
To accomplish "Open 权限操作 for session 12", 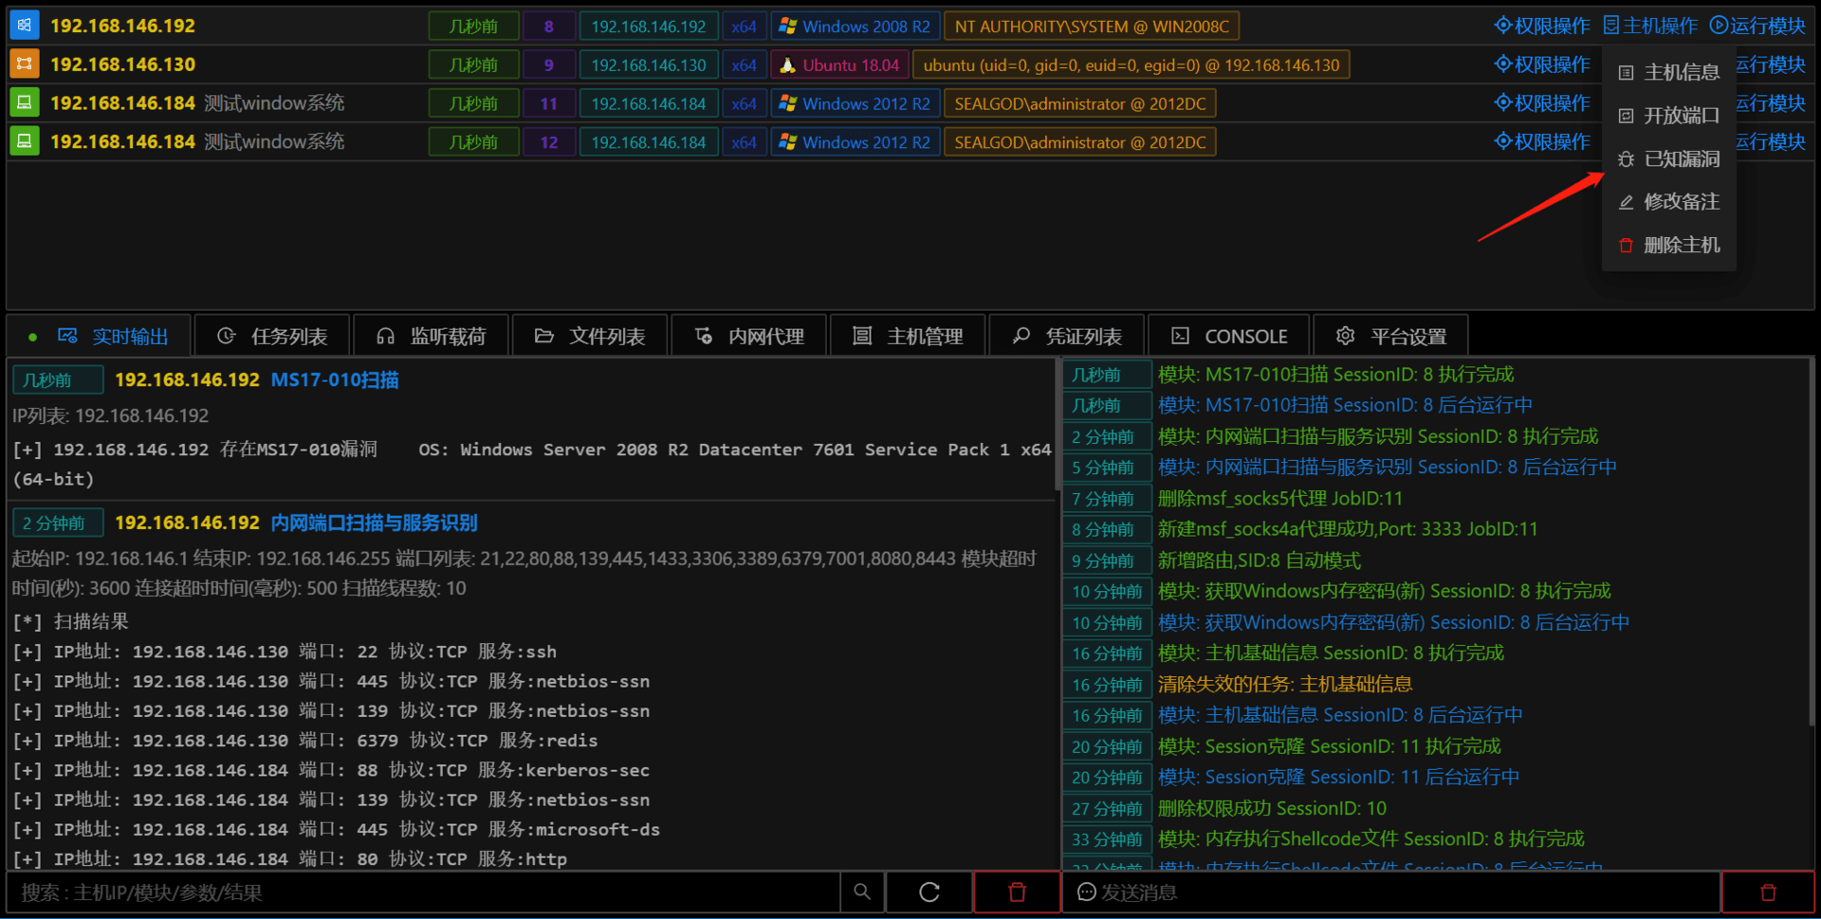I will [x=1542, y=141].
